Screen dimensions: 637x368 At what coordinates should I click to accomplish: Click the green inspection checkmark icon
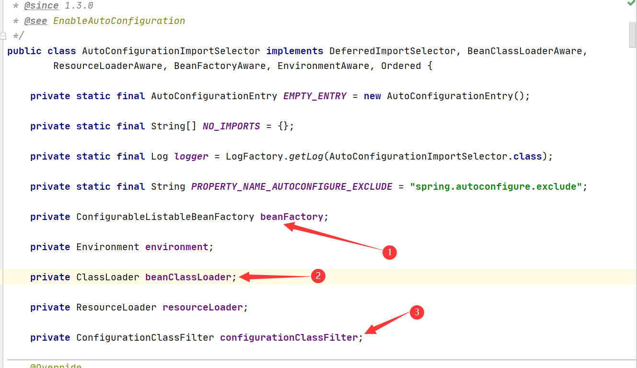[x=631, y=3]
